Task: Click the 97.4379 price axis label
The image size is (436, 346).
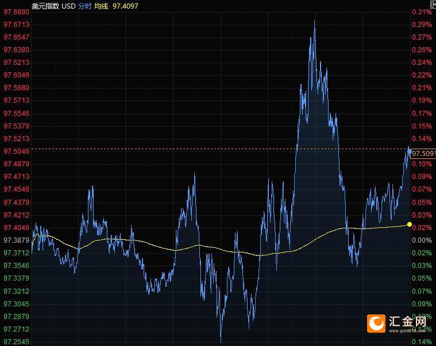Action: pos(17,203)
